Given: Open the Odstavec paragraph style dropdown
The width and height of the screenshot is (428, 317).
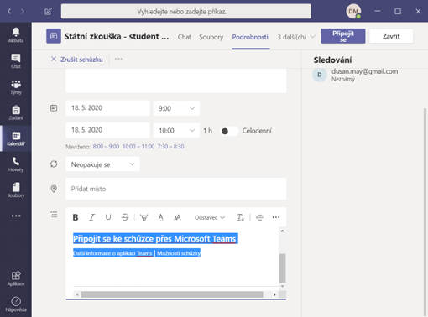Looking at the screenshot, I should [210, 217].
